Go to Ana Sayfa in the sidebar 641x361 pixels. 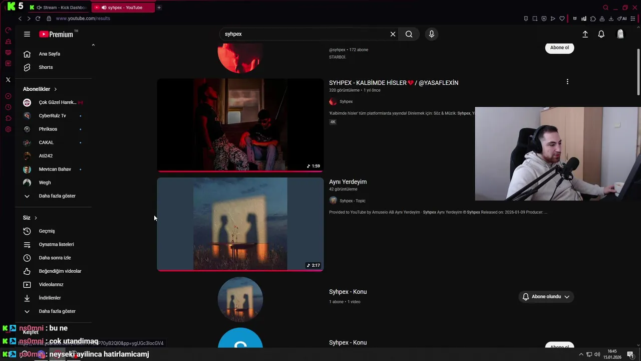tap(53, 54)
